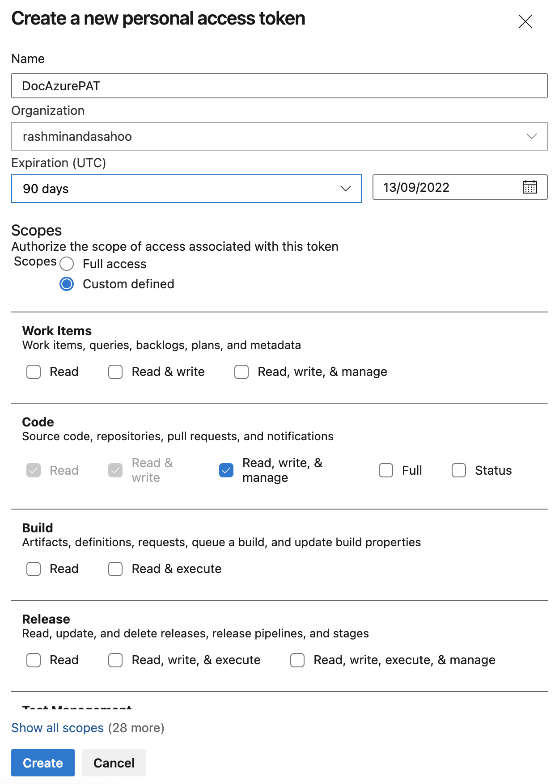This screenshot has height=784, width=559.
Task: Click the Show all scopes link
Action: pyautogui.click(x=58, y=728)
